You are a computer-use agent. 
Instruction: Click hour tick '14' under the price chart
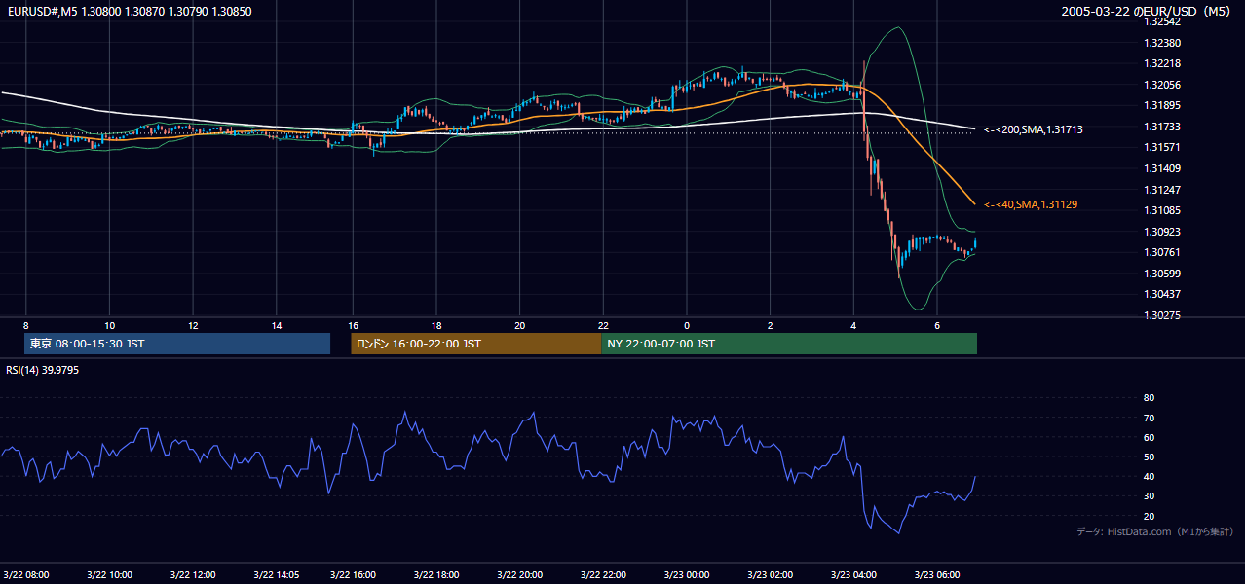[x=277, y=325]
